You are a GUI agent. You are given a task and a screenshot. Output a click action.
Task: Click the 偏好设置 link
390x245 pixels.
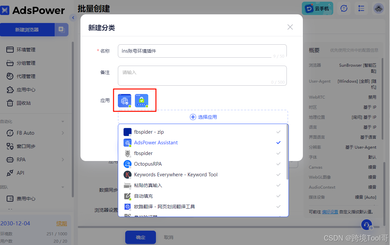[330, 212]
